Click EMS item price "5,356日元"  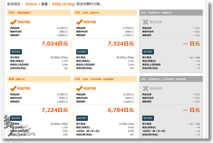(x=62, y=28)
